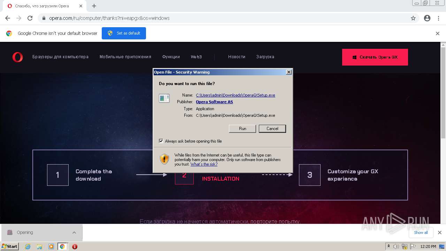Close the downloads bar
This screenshot has height=251, width=446.
coord(439,233)
